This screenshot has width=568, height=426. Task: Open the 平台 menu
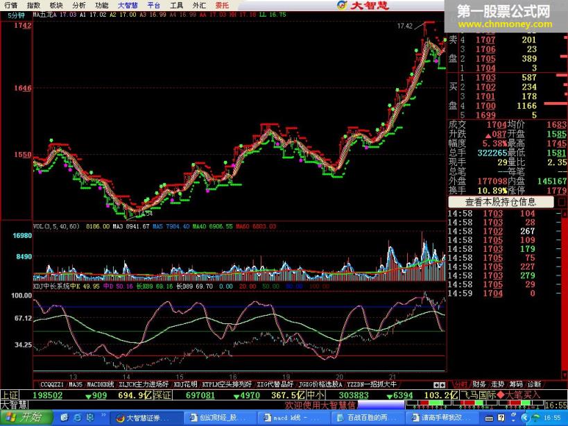(x=154, y=5)
